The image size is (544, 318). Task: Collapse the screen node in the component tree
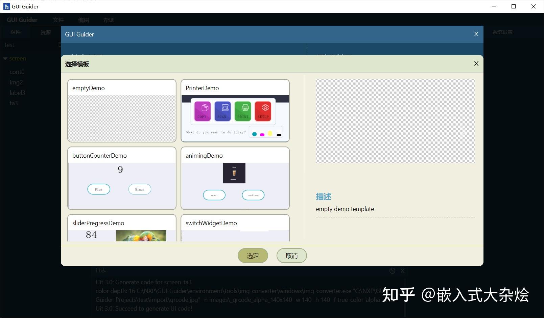(5, 58)
